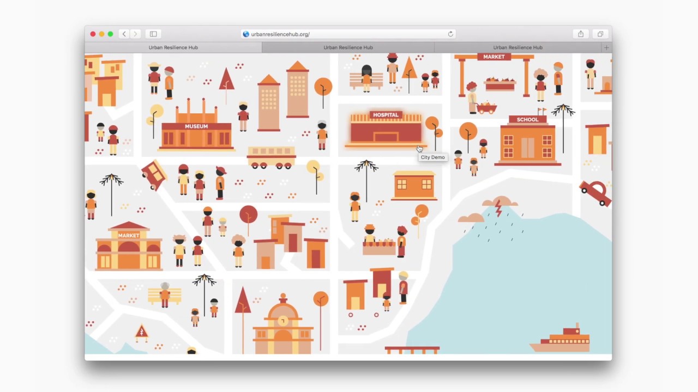Switch to the middle Urban Resilience Hub tab
The height and width of the screenshot is (392, 698).
click(x=348, y=47)
